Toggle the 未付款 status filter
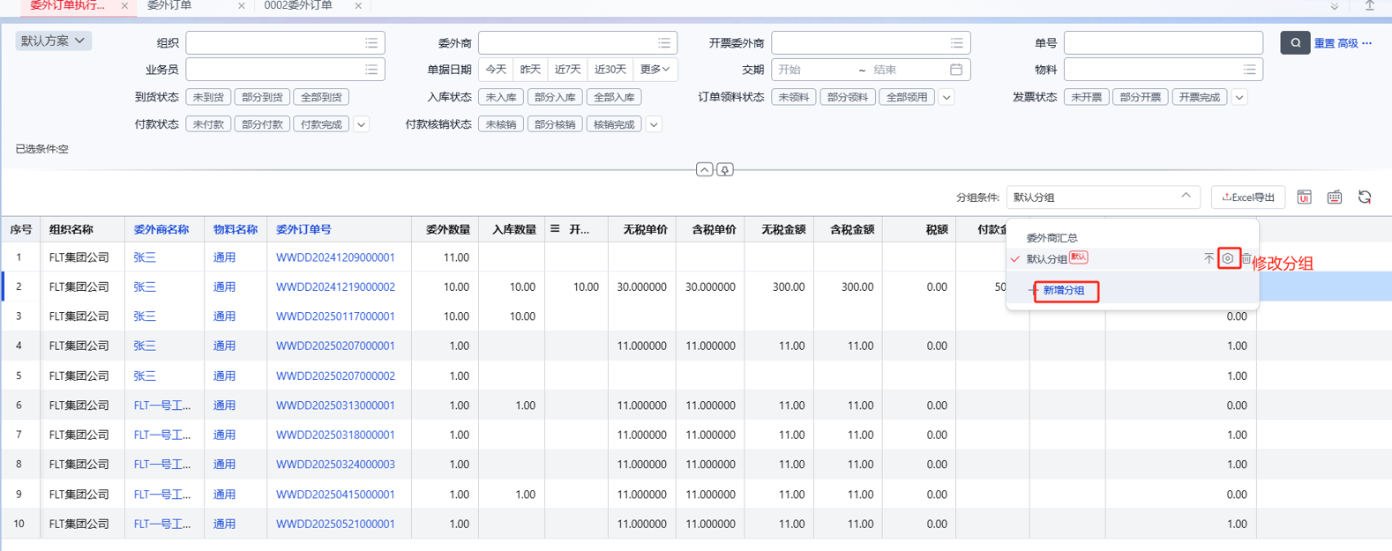 point(208,124)
